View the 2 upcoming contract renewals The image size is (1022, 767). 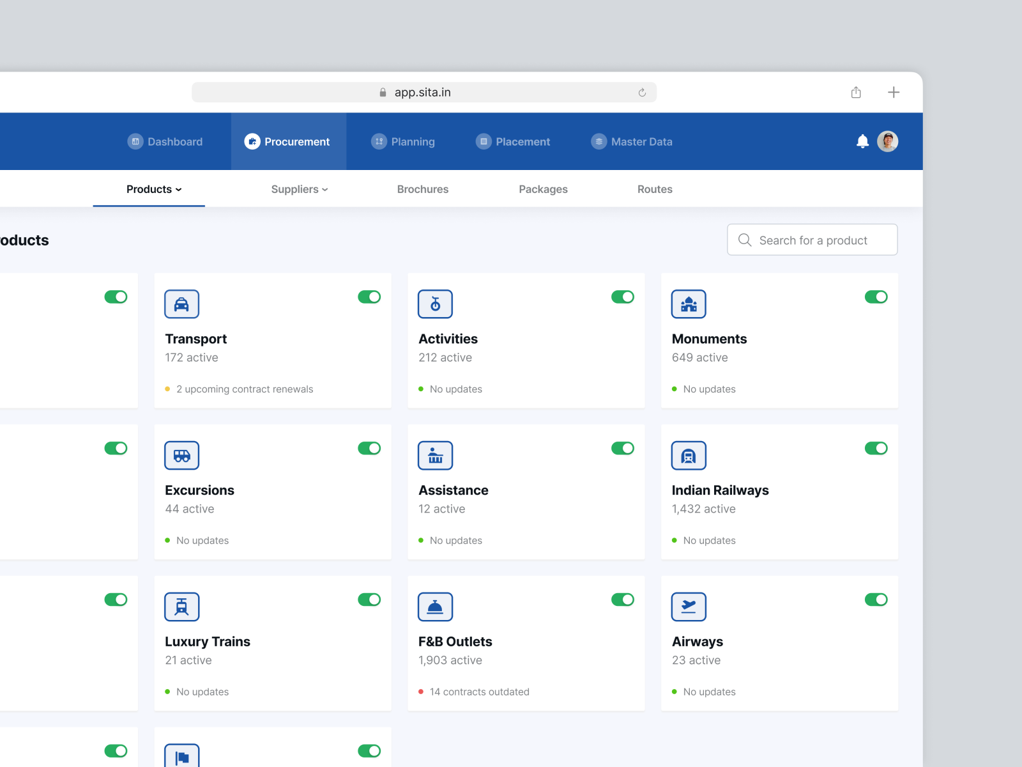[245, 389]
